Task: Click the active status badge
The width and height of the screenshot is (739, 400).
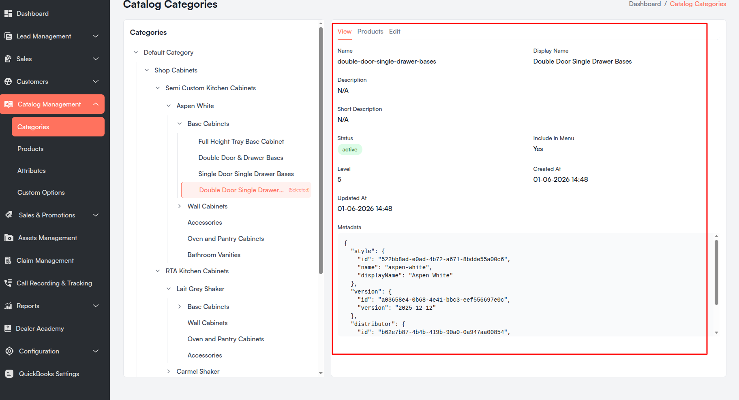Action: 350,149
